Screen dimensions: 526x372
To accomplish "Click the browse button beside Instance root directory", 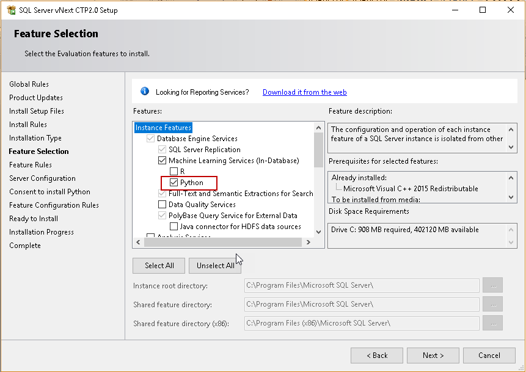I will tap(492, 285).
